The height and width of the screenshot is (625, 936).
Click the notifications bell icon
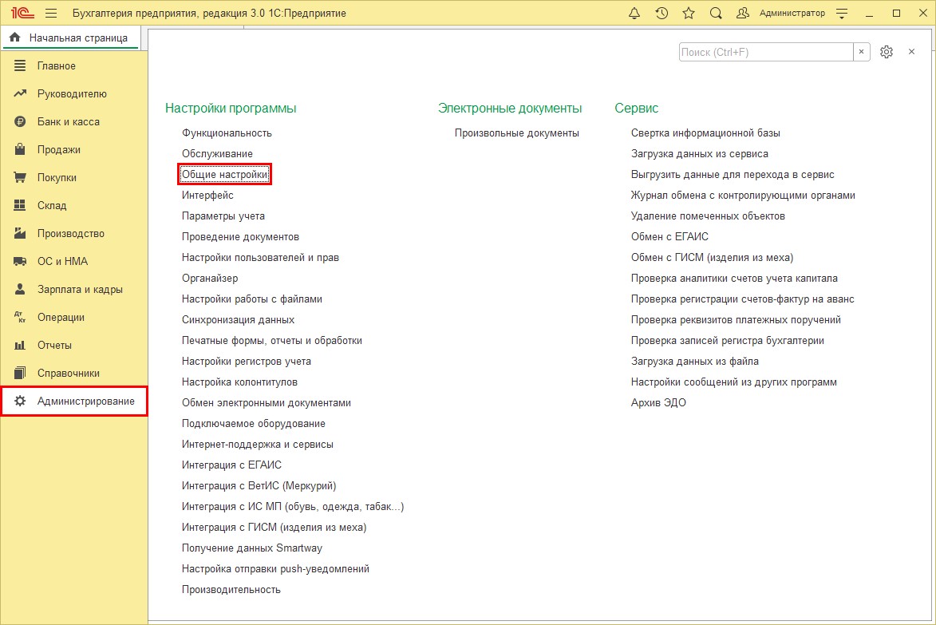(x=634, y=14)
